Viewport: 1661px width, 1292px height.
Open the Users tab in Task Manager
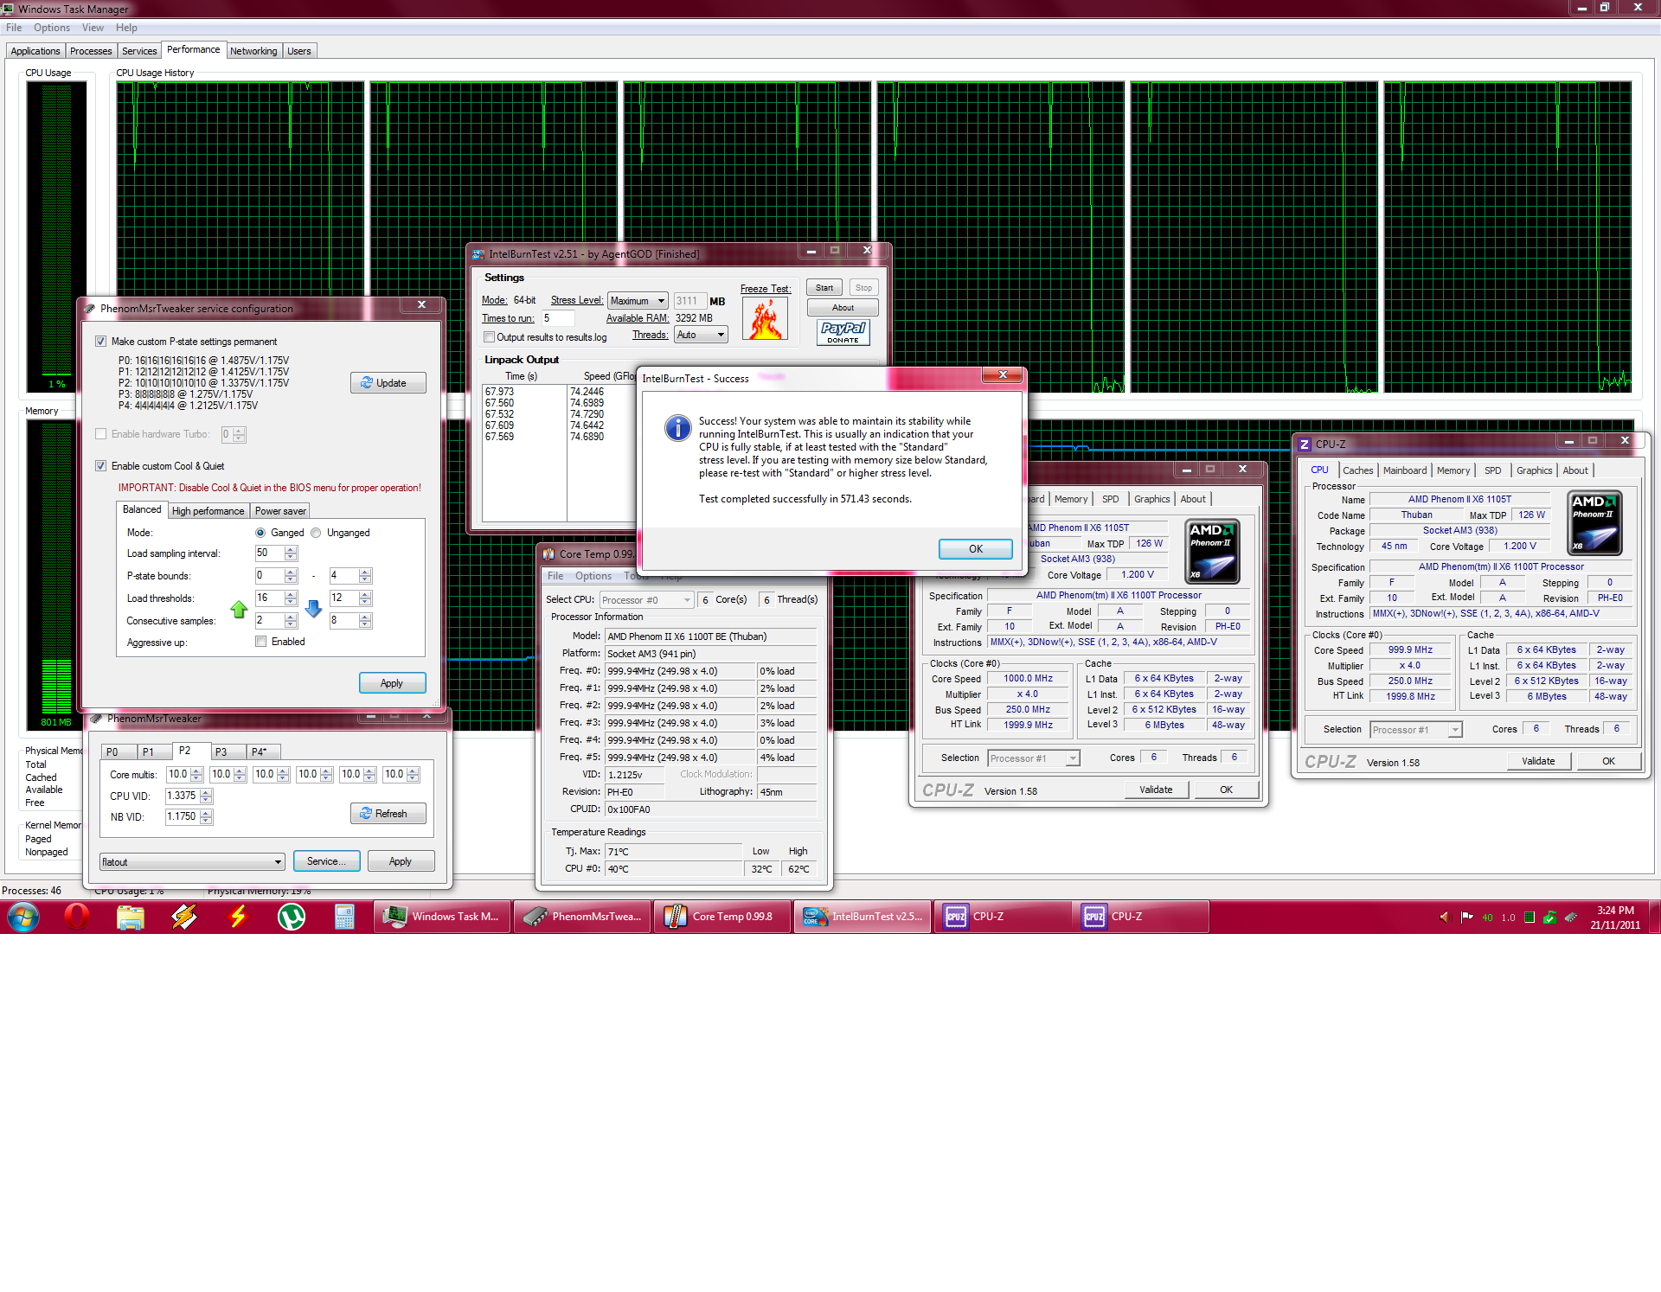299,51
